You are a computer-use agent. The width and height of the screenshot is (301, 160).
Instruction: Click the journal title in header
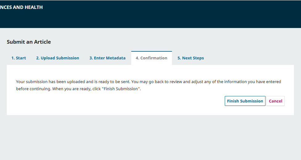tap(21, 7)
